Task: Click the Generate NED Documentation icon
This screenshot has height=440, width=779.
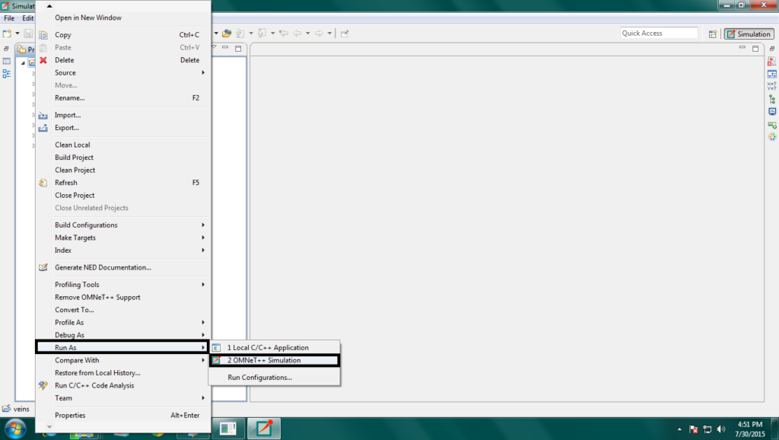Action: point(43,268)
